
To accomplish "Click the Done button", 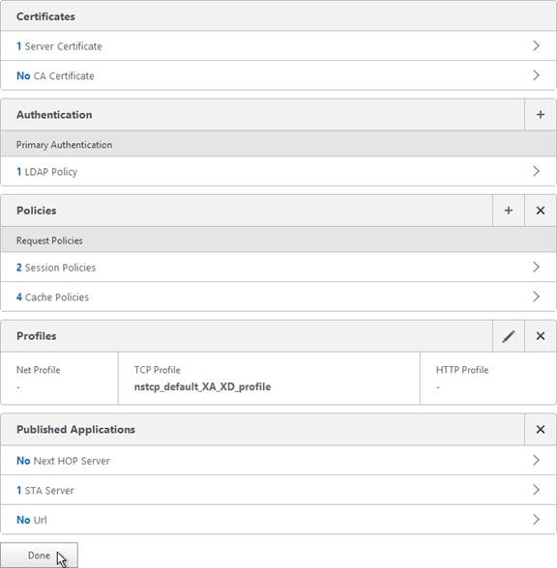I will coord(39,555).
